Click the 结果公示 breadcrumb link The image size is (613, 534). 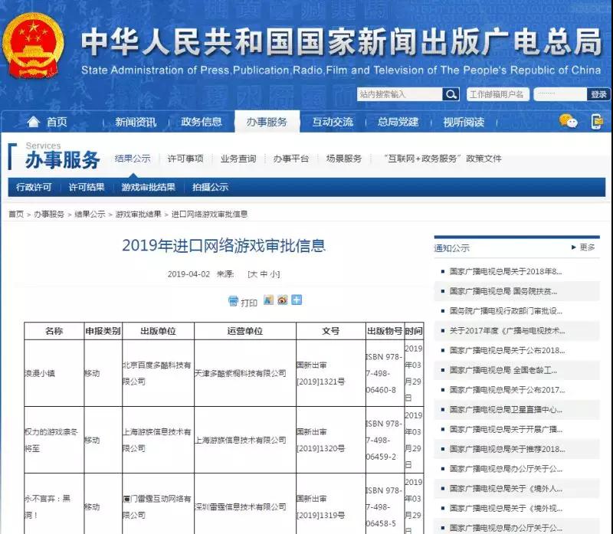tap(90, 215)
